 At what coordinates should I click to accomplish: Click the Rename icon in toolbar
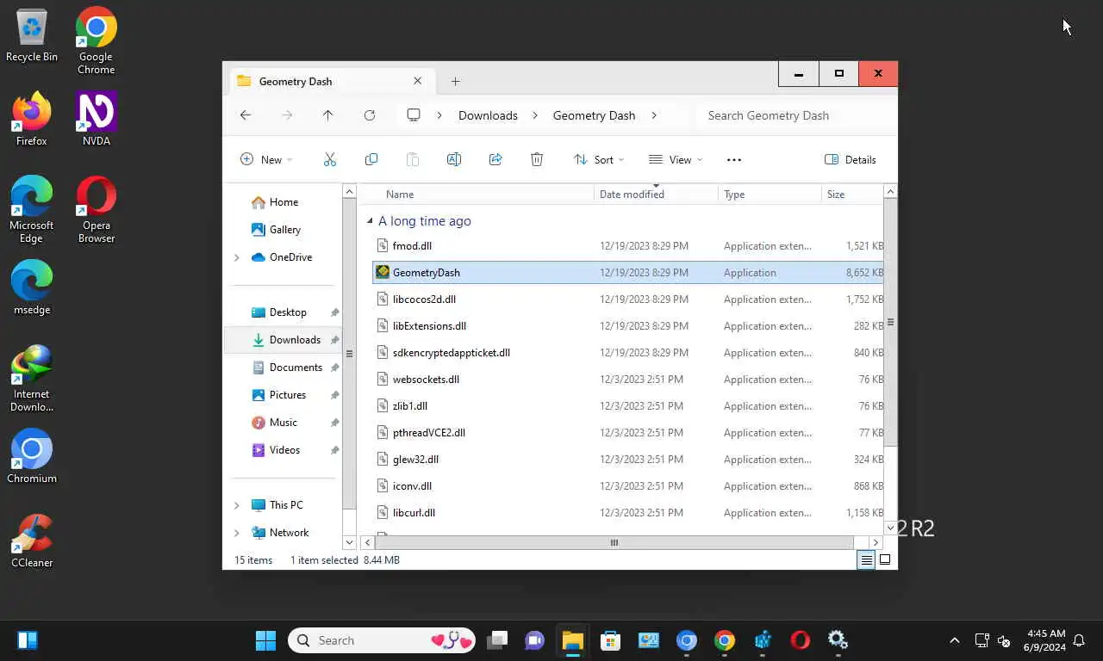(x=454, y=159)
